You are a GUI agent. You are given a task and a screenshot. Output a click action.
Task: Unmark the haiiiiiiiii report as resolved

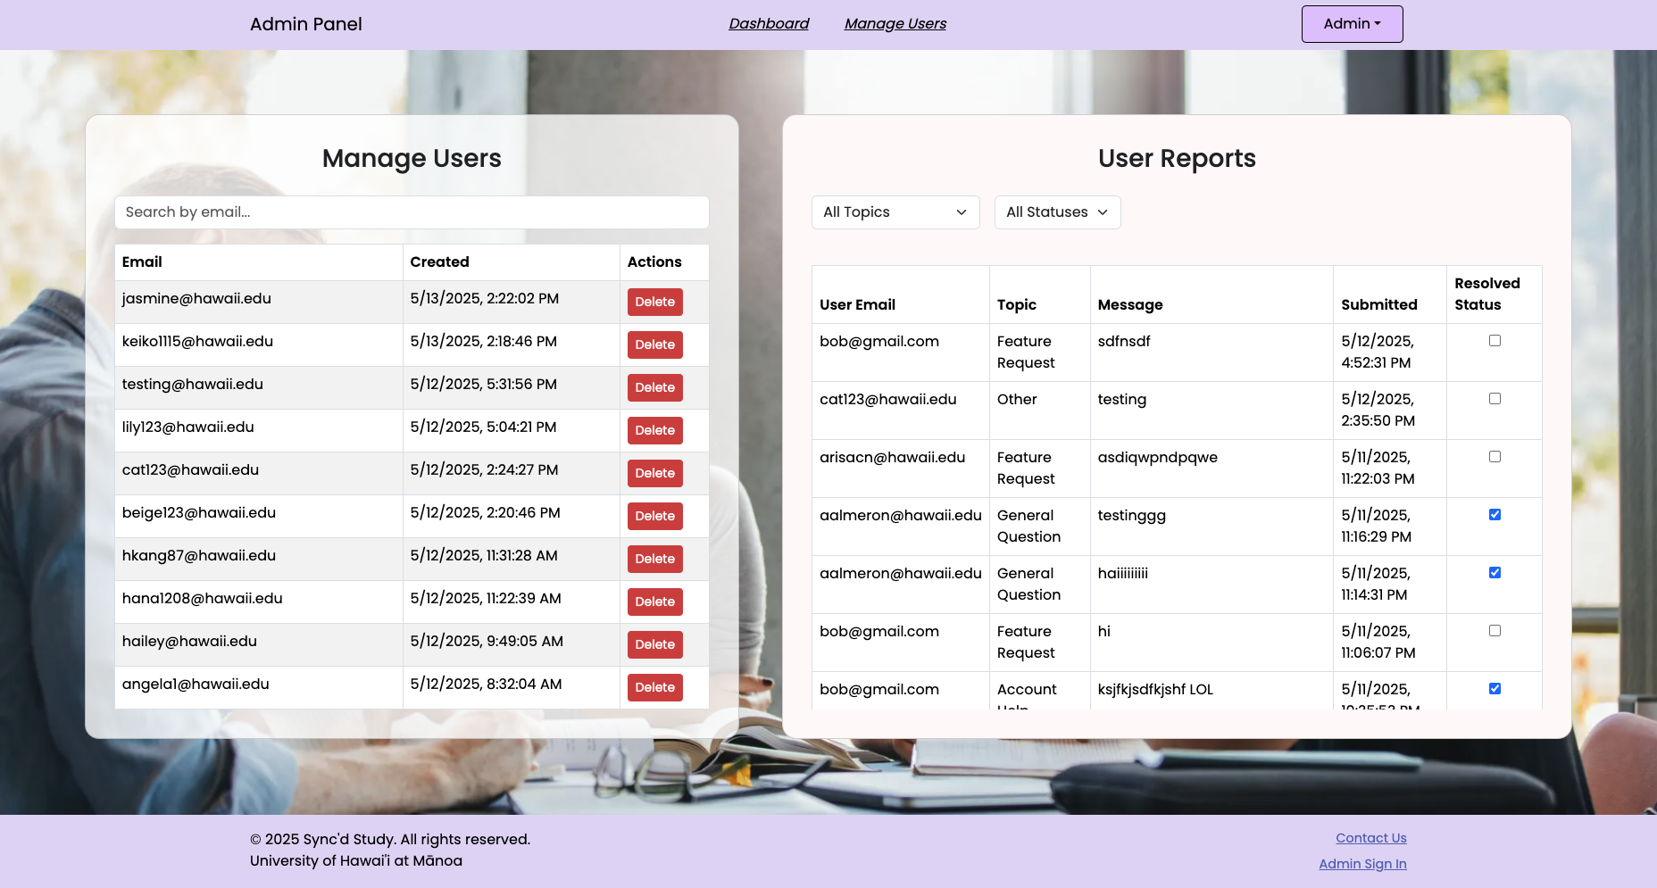click(1495, 573)
